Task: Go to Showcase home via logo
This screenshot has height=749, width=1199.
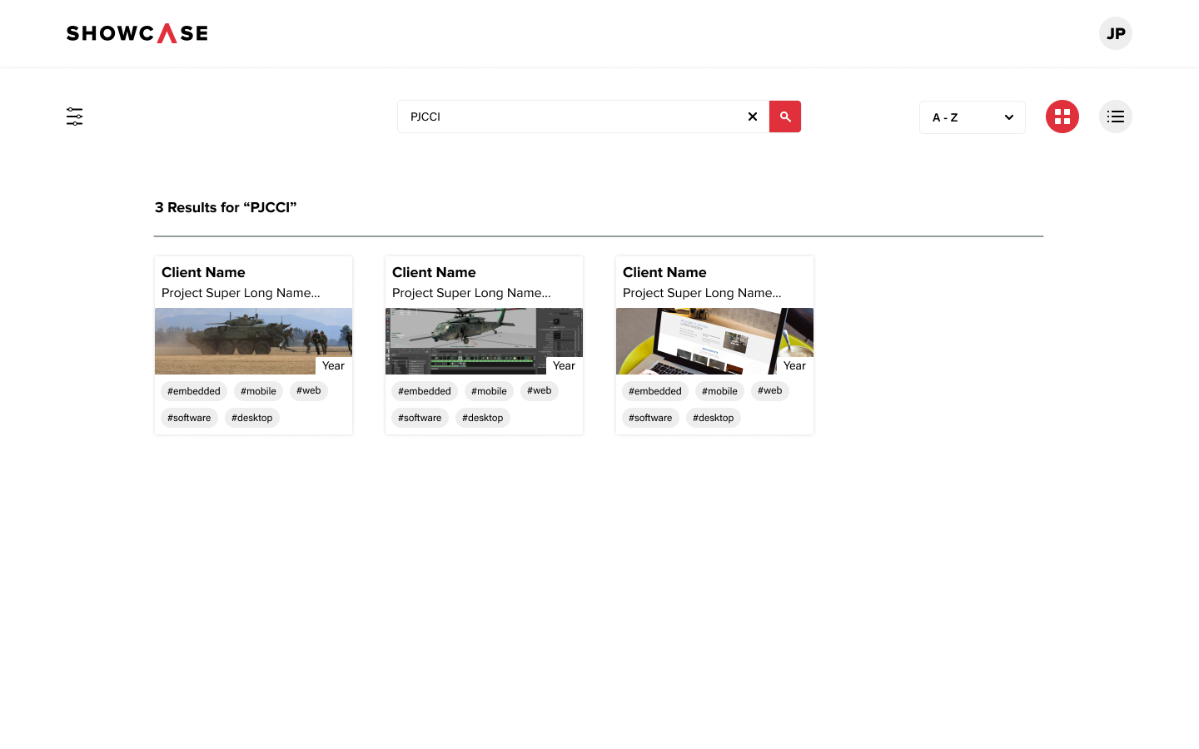Action: 137,33
